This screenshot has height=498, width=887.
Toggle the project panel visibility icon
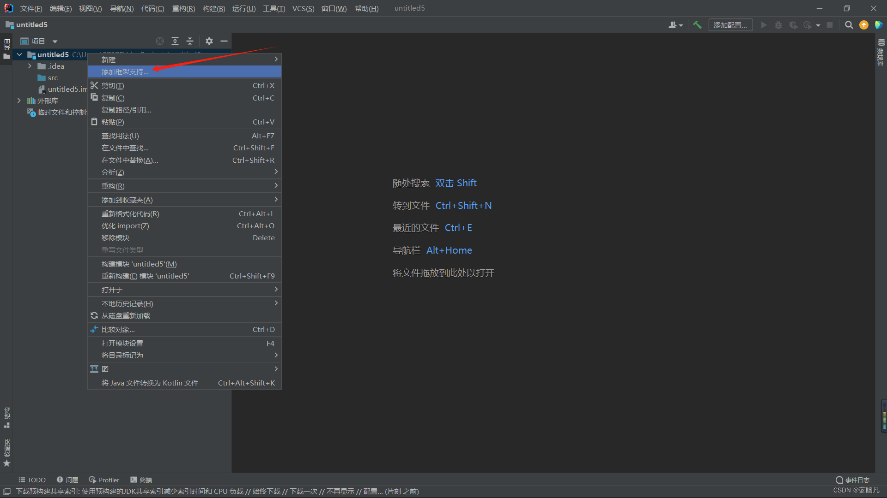(x=224, y=41)
